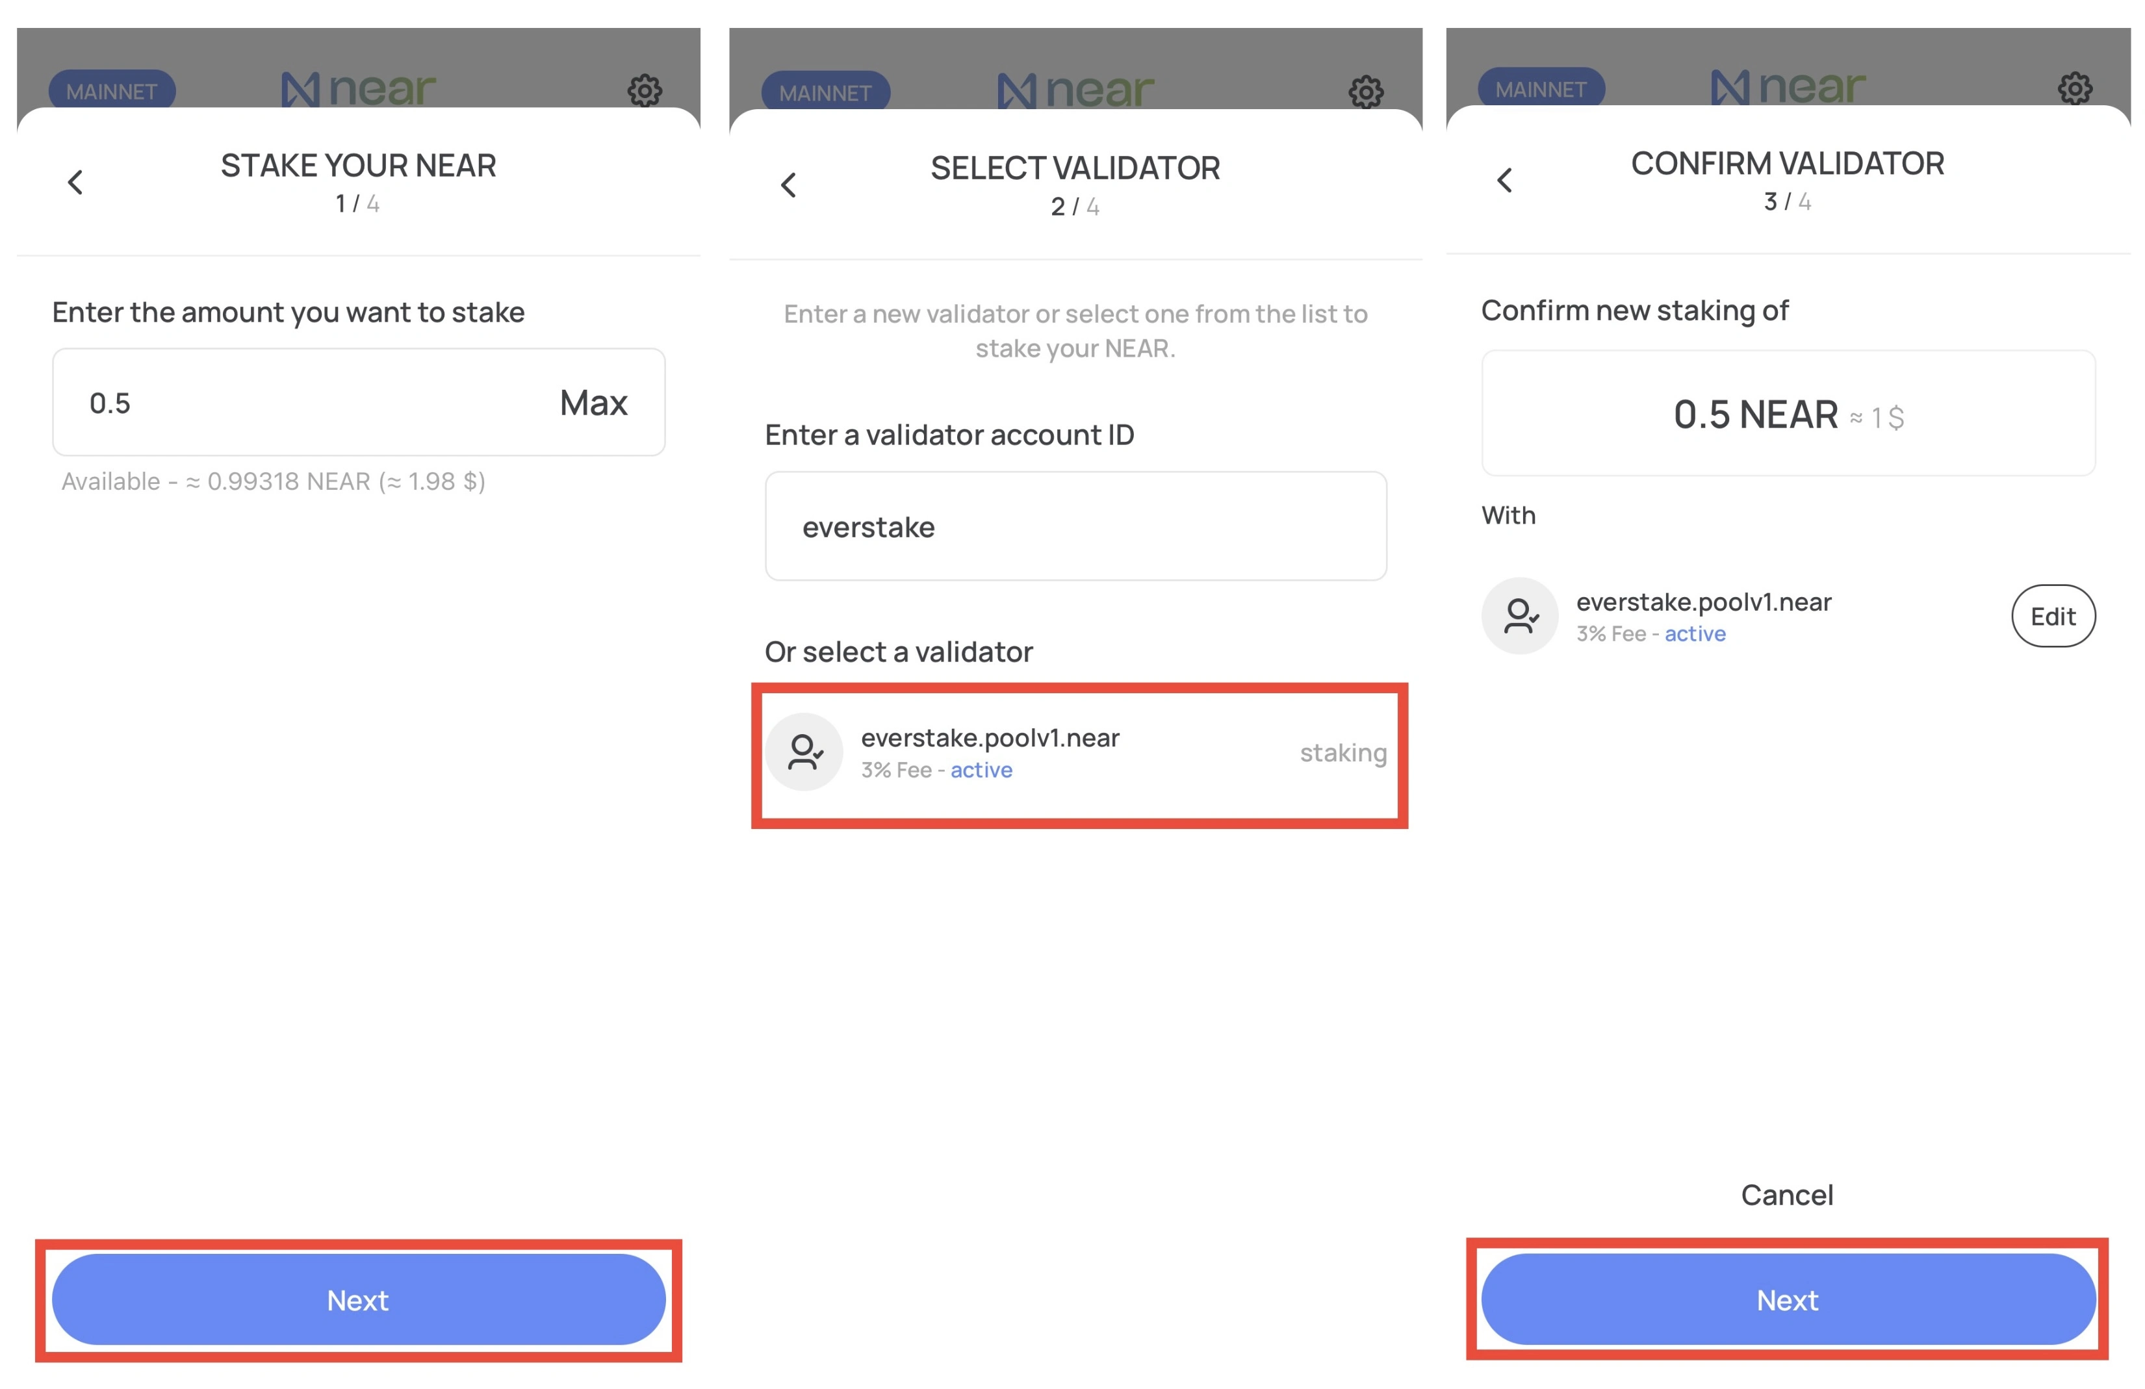Click the MAINNET badge on Select Validator screen
This screenshot has height=1389, width=2145.
tap(827, 91)
